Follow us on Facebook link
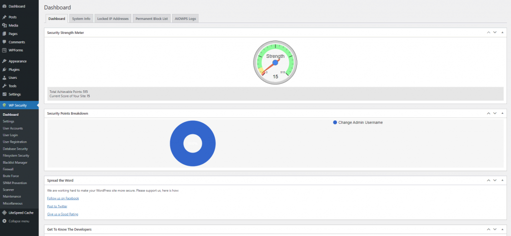 pyautogui.click(x=63, y=198)
